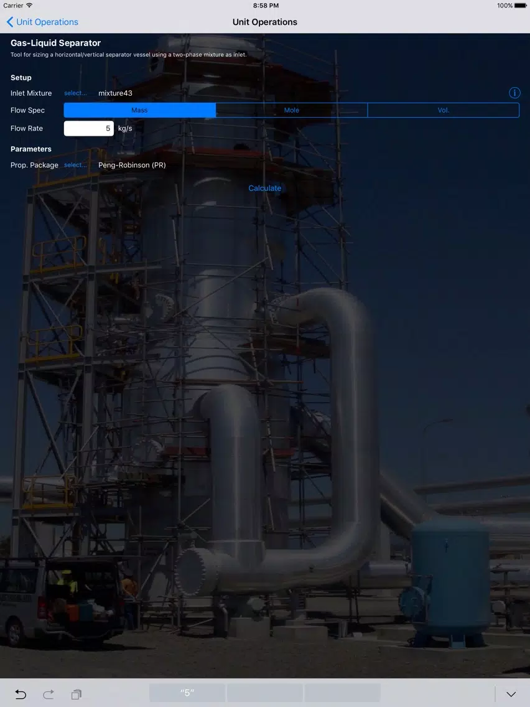530x707 pixels.
Task: Choose Vol. flow spec segment
Action: tap(444, 110)
